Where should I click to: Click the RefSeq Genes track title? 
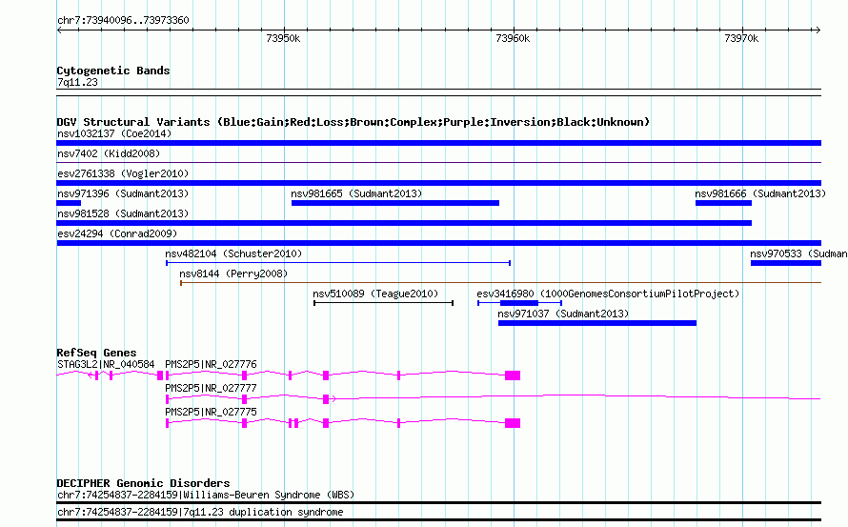tap(96, 353)
